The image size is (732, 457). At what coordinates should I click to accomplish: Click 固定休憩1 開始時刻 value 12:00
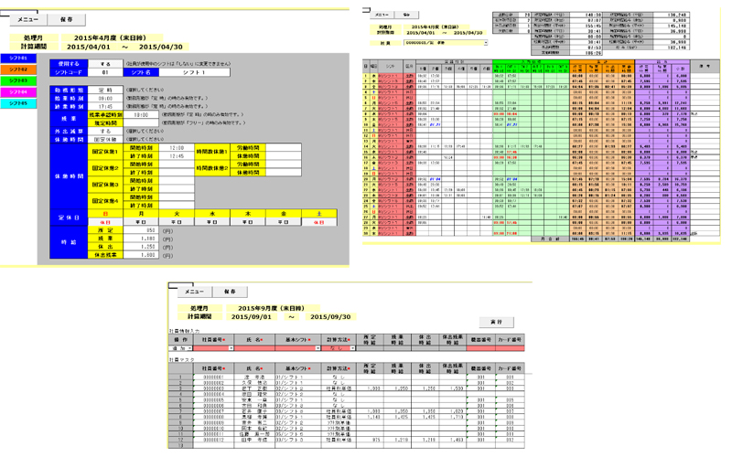click(x=177, y=148)
